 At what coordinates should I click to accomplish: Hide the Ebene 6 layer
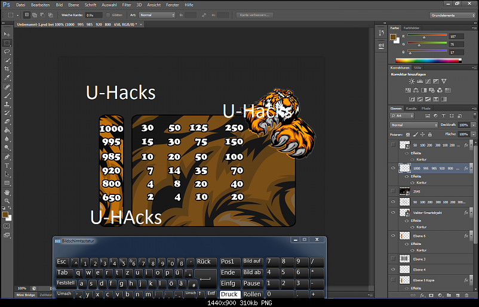393,235
